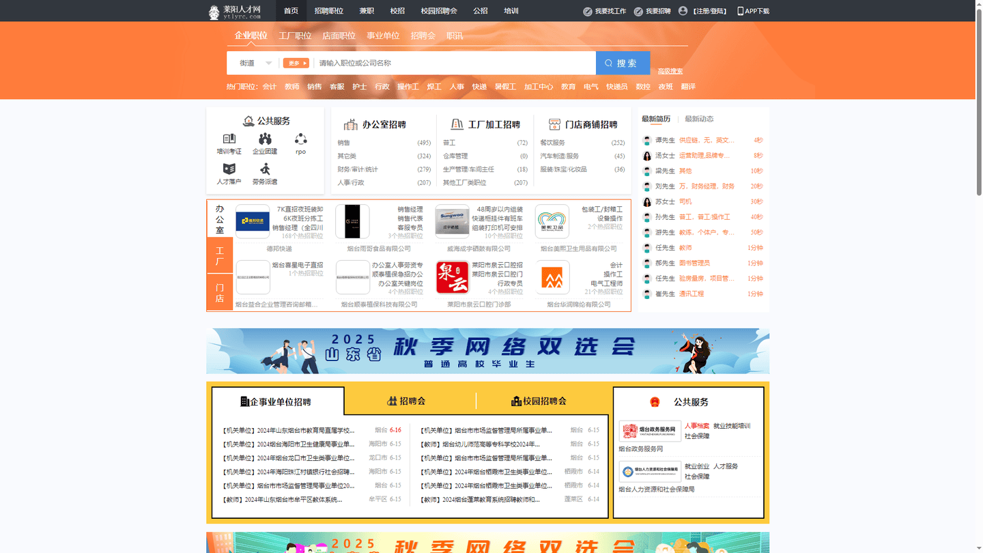Click the 莱阳人才网 site logo

(235, 11)
